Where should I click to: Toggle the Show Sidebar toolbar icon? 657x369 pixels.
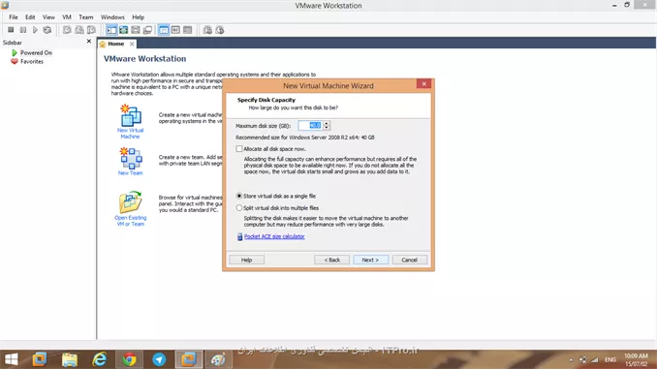[111, 30]
